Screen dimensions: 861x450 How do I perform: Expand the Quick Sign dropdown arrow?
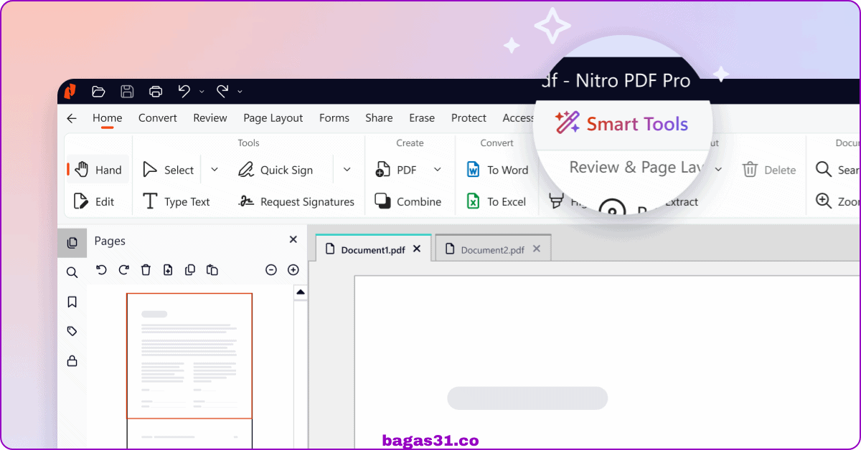[347, 170]
